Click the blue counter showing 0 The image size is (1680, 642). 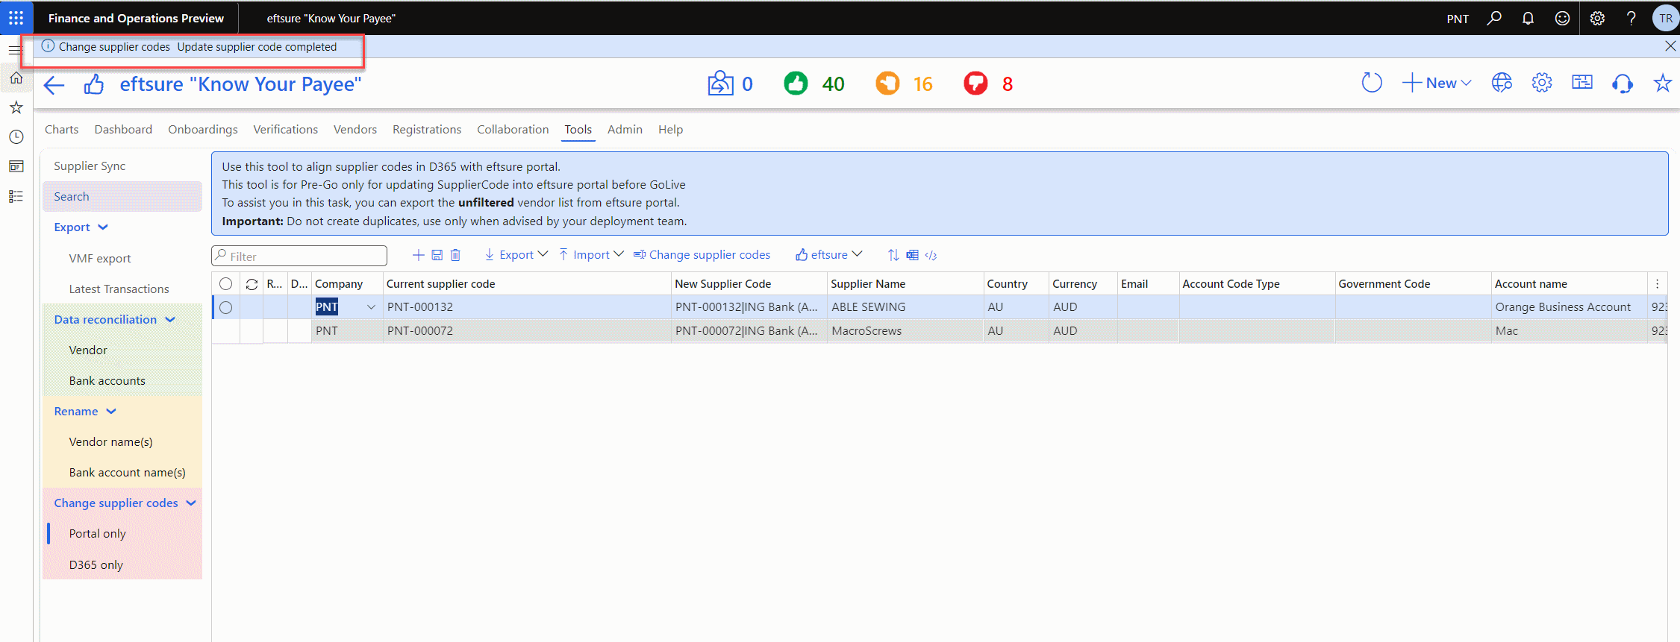pos(730,84)
